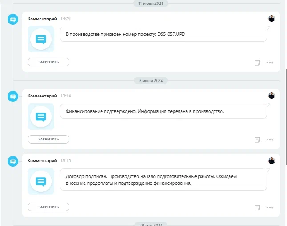Click the large chat icon beside DS5-057.UPD comment
The width and height of the screenshot is (287, 226).
coord(41,39)
